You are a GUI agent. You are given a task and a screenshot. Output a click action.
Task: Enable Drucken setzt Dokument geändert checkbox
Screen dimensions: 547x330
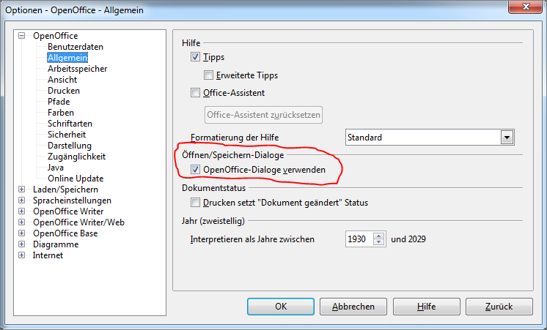coord(195,203)
